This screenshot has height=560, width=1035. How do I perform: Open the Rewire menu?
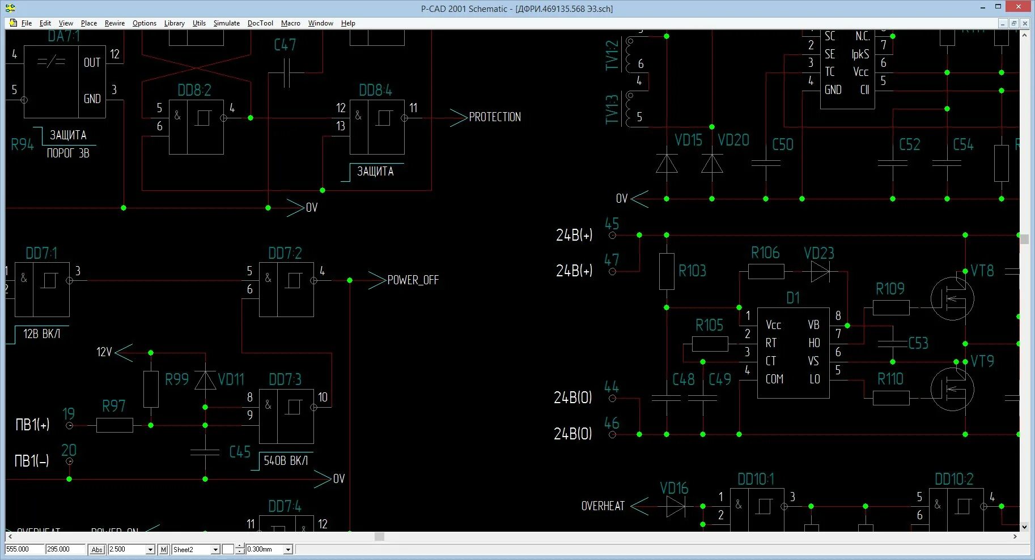point(114,23)
